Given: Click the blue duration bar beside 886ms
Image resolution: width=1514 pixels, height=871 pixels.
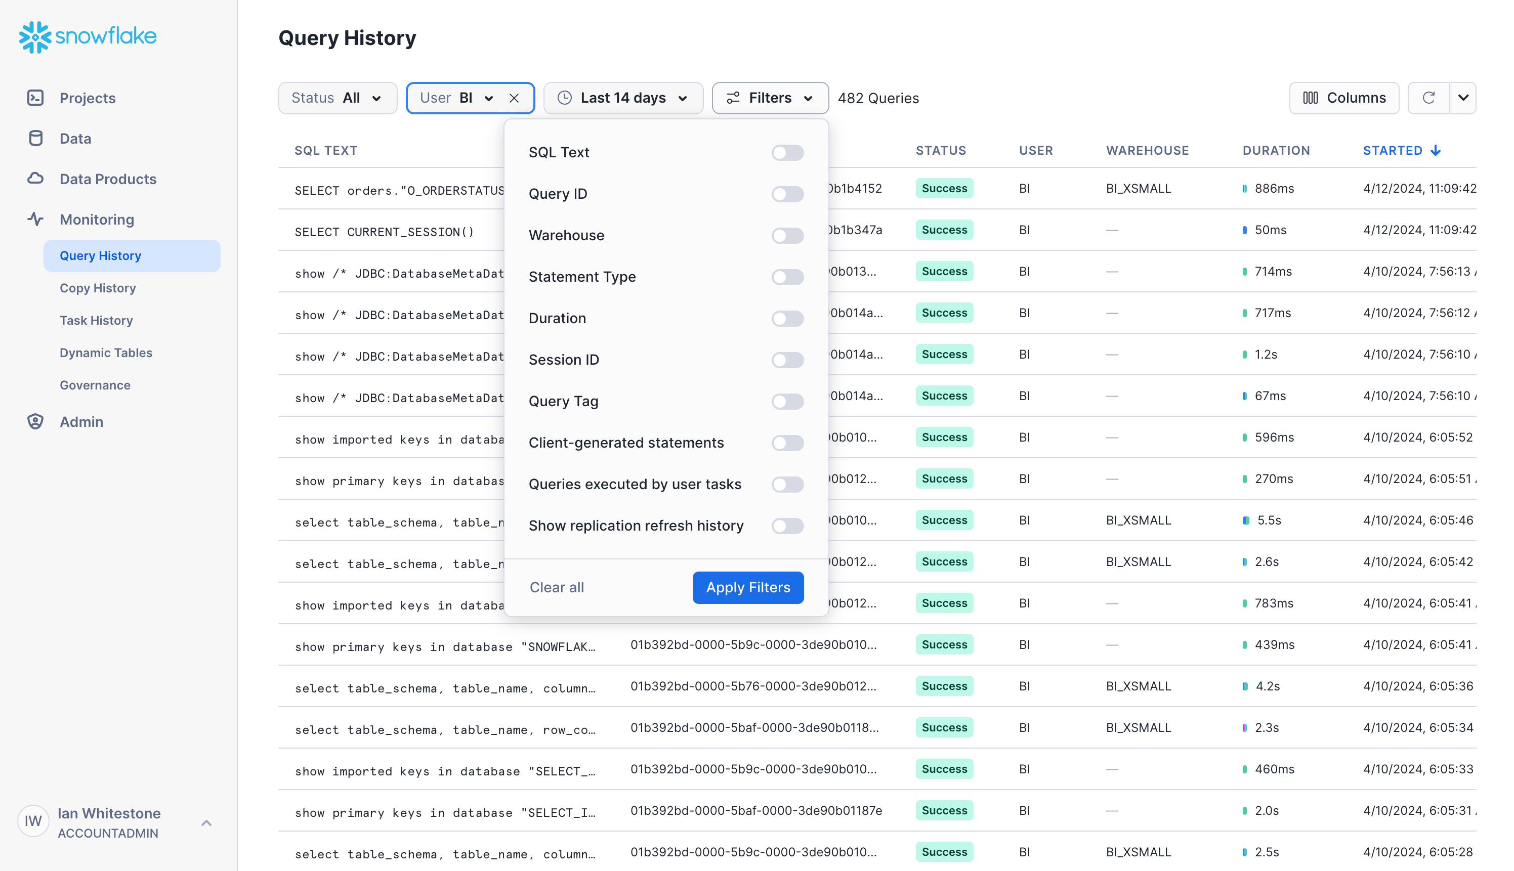Looking at the screenshot, I should pyautogui.click(x=1245, y=188).
